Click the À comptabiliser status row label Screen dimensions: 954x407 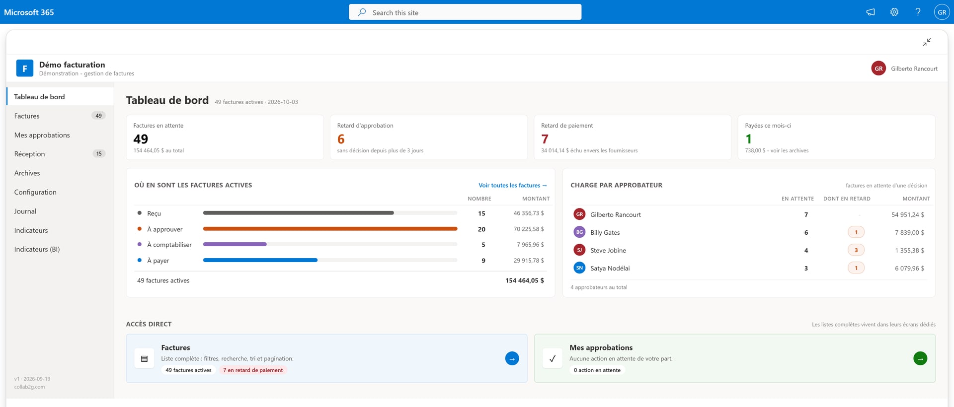pos(169,245)
